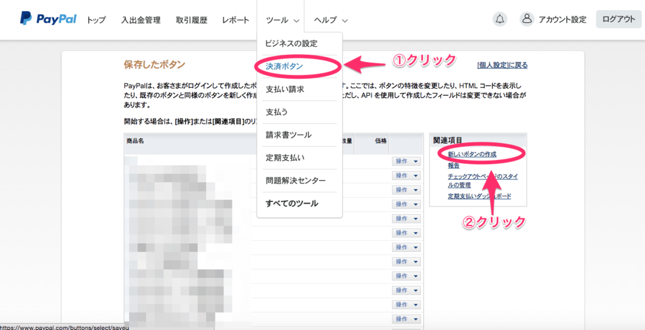Collapse the ツール dropdown menu
The height and width of the screenshot is (330, 645).
click(x=282, y=20)
